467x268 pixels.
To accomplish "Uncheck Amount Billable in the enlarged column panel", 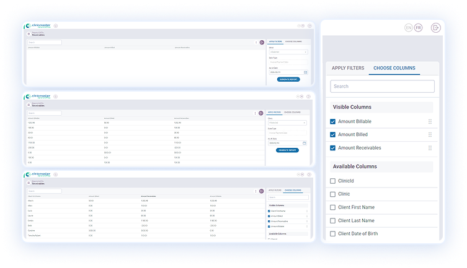I will [333, 121].
